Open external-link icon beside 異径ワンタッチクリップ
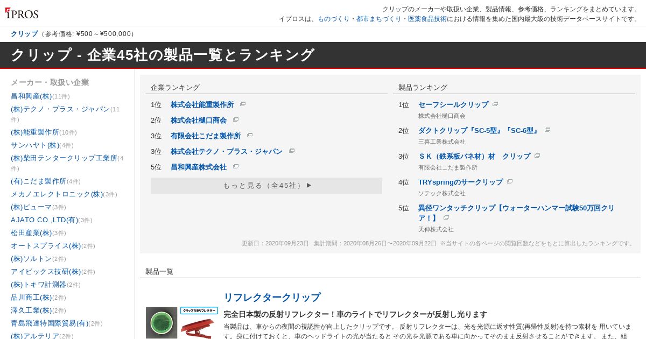 (446, 218)
